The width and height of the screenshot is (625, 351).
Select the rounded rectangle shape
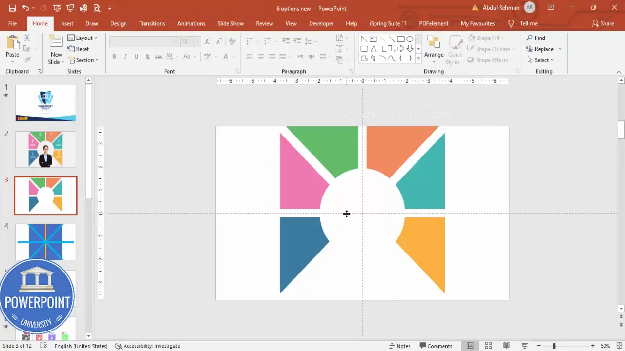click(x=364, y=49)
